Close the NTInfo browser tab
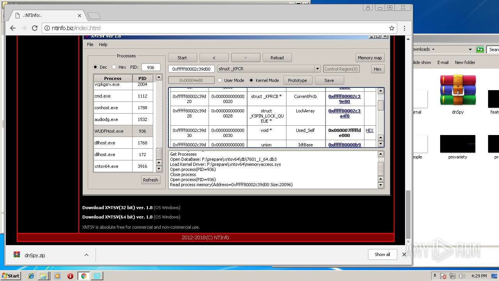Screen dimensions: 499x281 (x=80, y=16)
